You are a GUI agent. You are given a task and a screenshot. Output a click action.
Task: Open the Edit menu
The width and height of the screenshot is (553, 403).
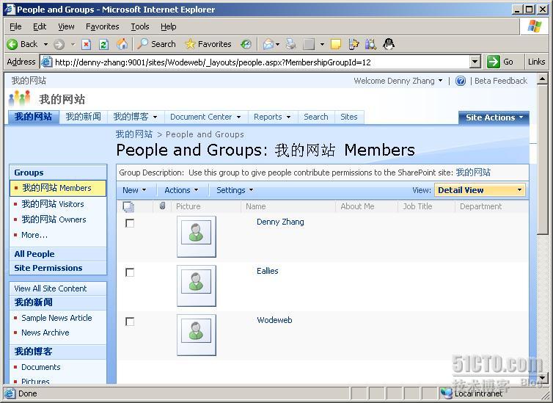[40, 26]
